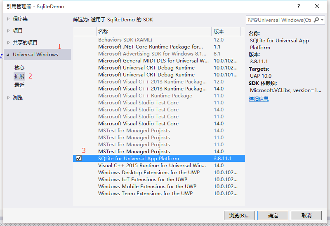Click the UAP 10.0 target text
The height and width of the screenshot is (226, 330).
[x=261, y=76]
